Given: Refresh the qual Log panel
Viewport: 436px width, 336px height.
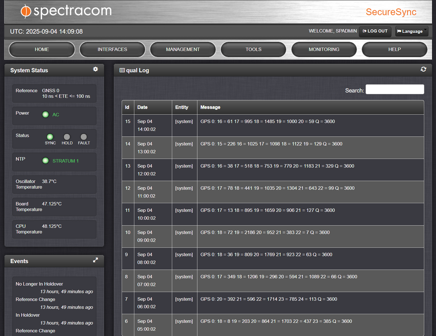Looking at the screenshot, I should pos(423,69).
